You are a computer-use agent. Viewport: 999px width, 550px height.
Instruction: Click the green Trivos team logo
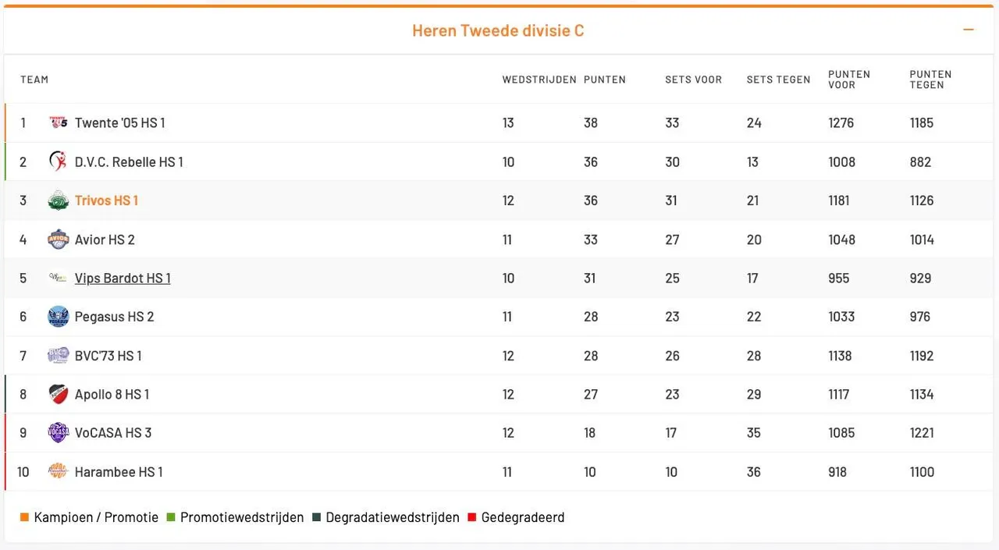59,200
